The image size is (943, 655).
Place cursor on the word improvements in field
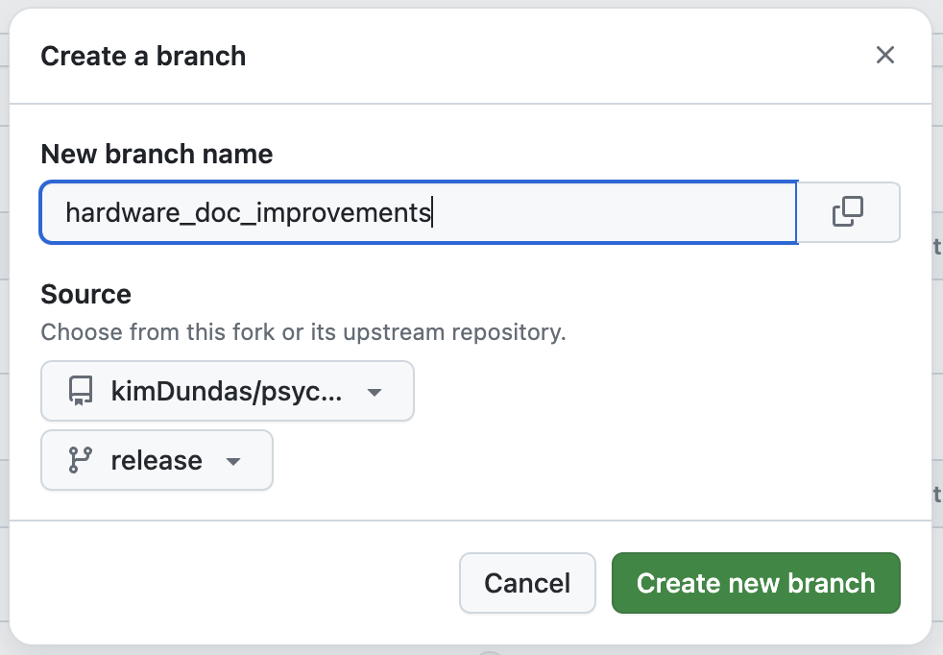point(344,213)
